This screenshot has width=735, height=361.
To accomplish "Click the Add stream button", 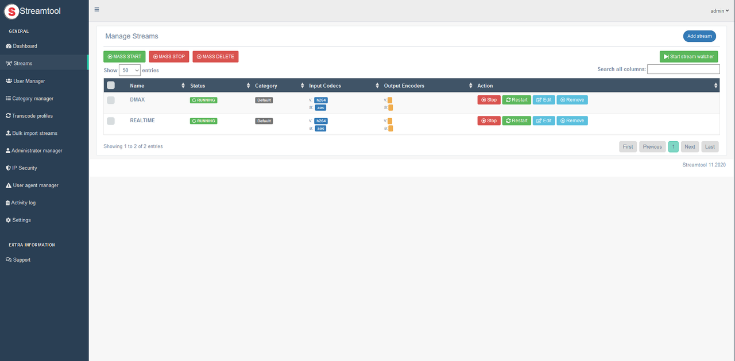I will pyautogui.click(x=699, y=36).
